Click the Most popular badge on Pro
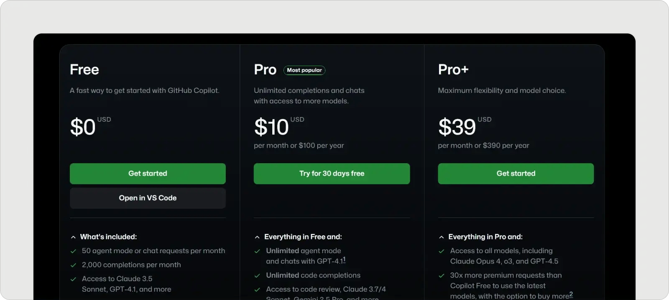 [x=304, y=70]
